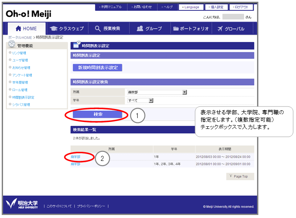The width and height of the screenshot is (296, 218).
Task: Click the 授業検索 magnifier icon
Action: [x=98, y=29]
